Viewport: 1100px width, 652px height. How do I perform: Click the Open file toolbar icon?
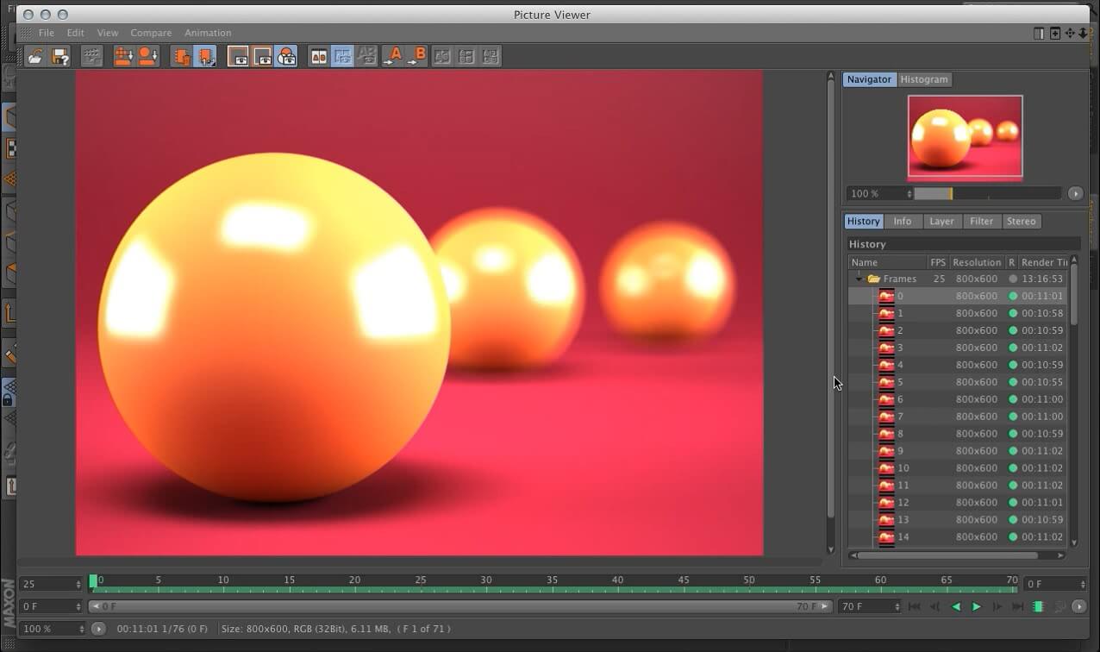coord(35,57)
